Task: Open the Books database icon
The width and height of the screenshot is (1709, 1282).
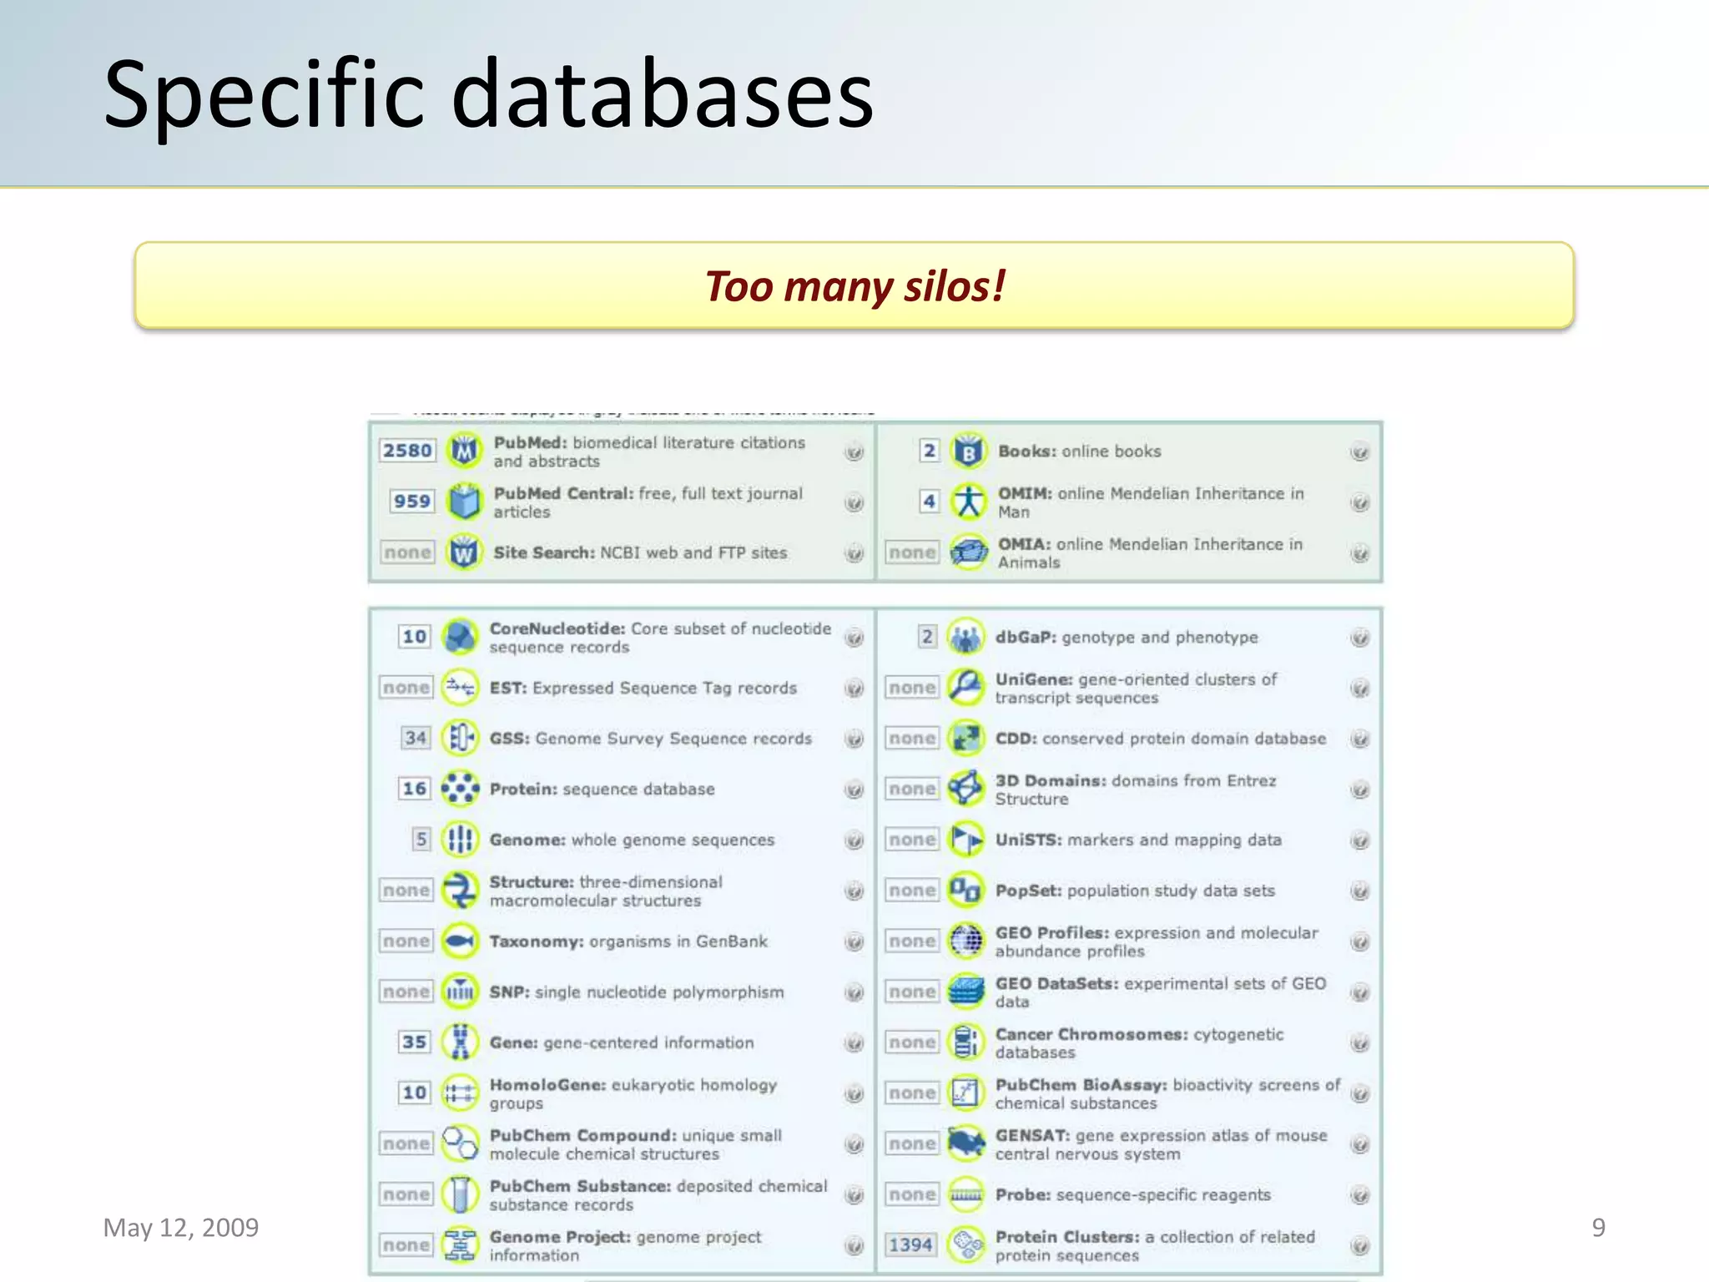Action: 968,452
